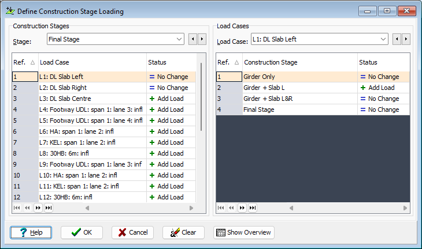Screen dimensions: 422x249
Task: Confirm with the OK button
Action: (82, 232)
